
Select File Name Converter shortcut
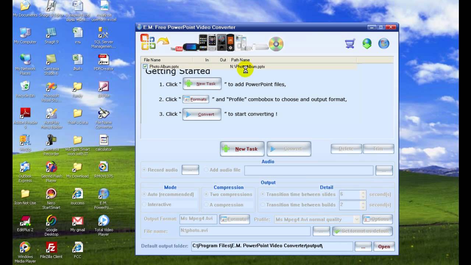[104, 118]
